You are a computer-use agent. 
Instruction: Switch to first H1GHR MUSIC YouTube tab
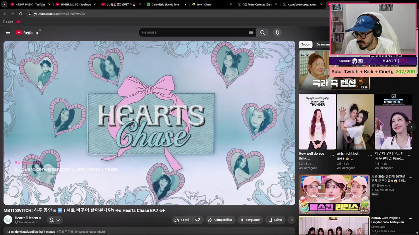tap(30, 5)
